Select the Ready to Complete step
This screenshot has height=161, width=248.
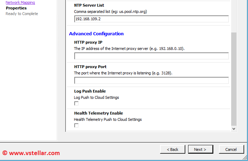tap(22, 14)
